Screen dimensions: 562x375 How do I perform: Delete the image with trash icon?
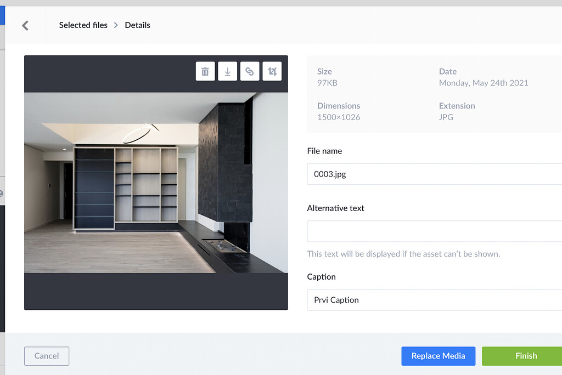(x=205, y=71)
